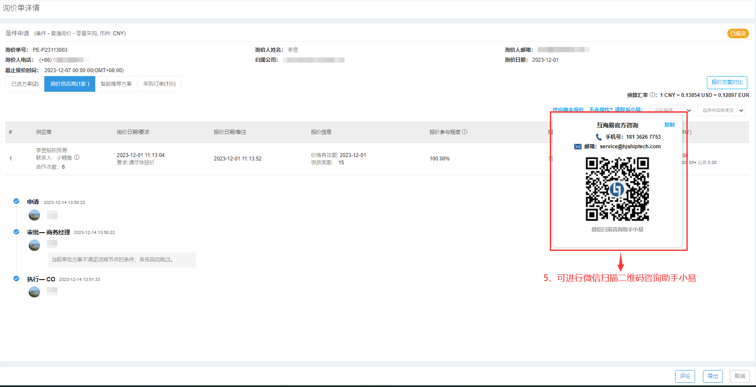Click the 100.00% participation value
756x387 pixels.
click(440, 159)
